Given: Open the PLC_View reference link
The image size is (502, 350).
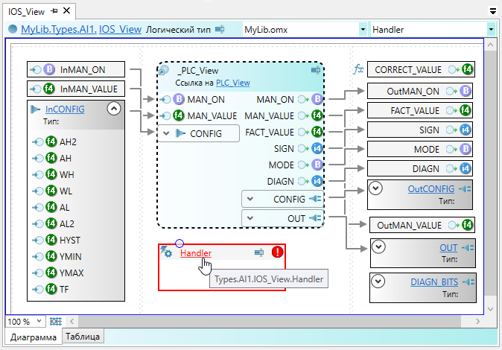Looking at the screenshot, I should pos(232,83).
